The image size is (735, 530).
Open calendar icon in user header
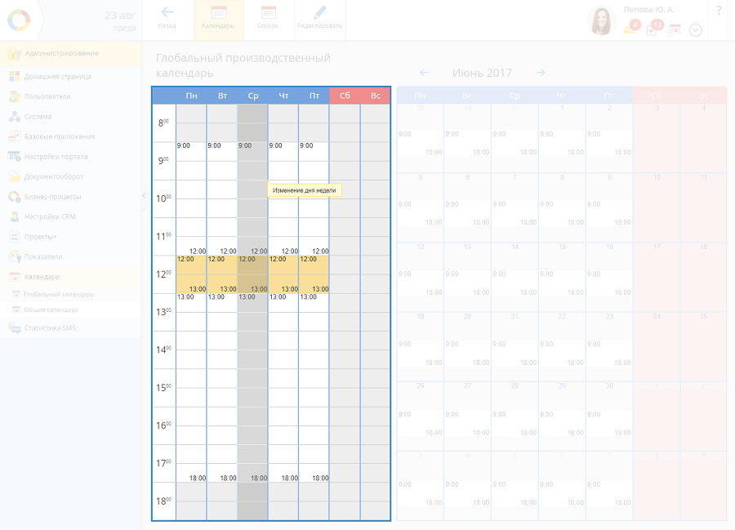click(675, 30)
